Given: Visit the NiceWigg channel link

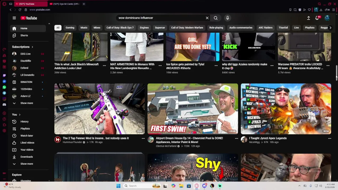Looking at the screenshot, I should [x=255, y=142].
